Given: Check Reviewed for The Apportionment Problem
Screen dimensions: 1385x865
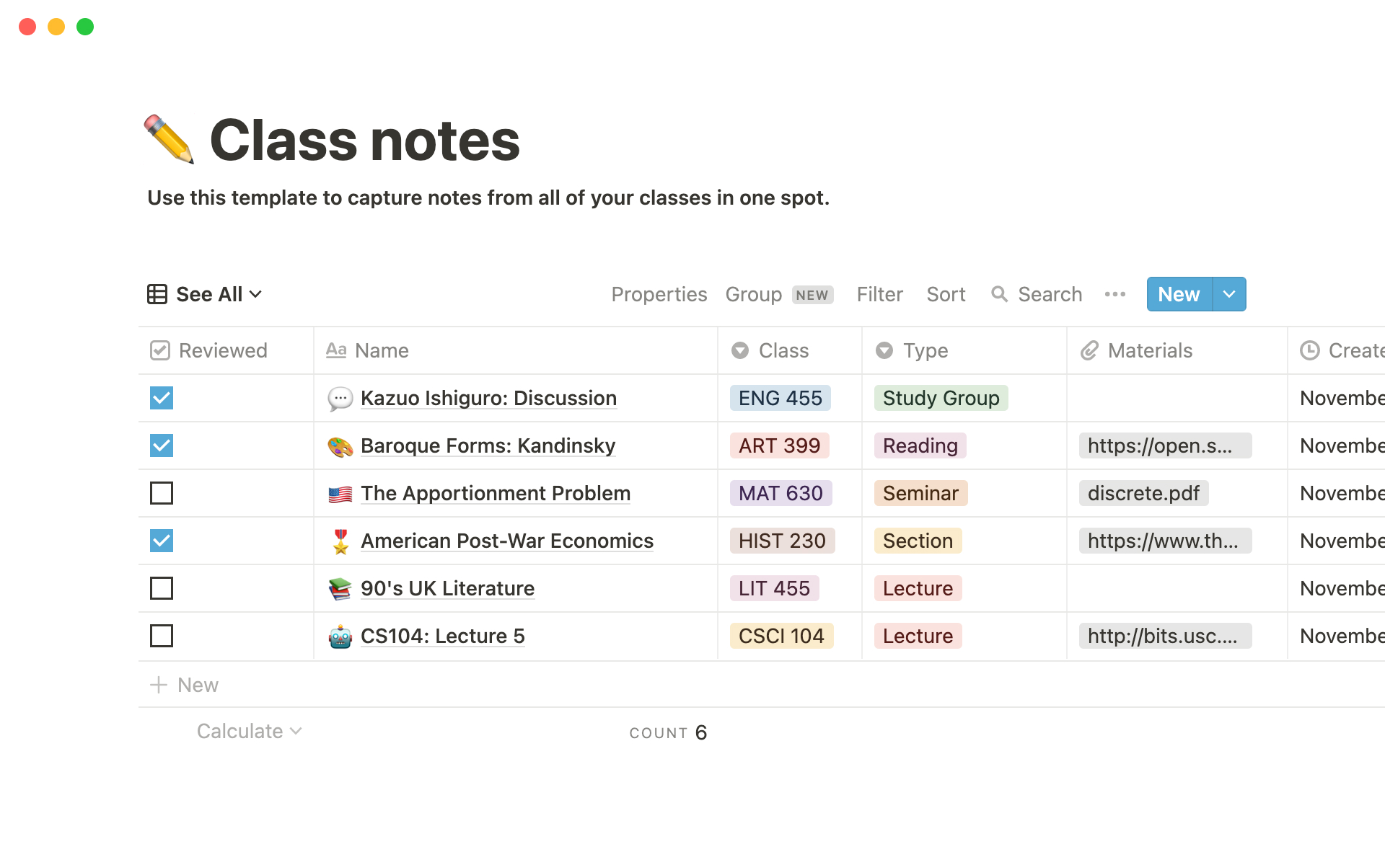Looking at the screenshot, I should (x=162, y=493).
